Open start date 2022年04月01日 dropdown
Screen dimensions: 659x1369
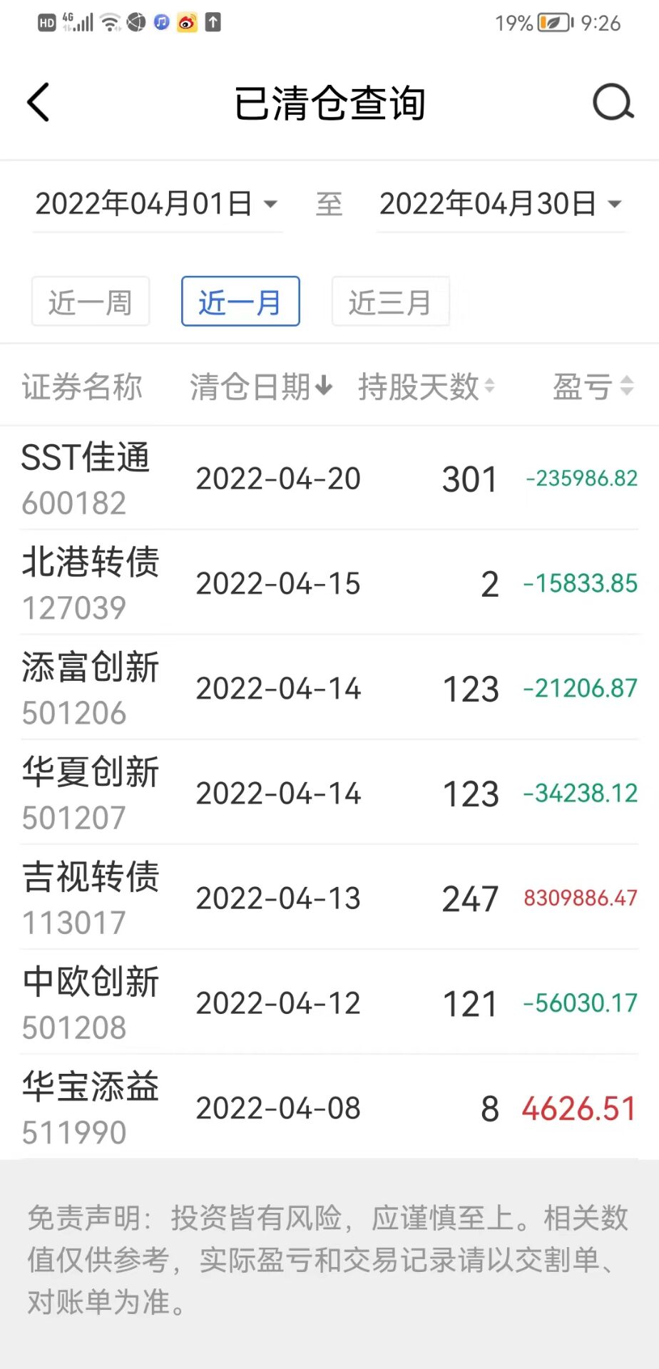[157, 204]
